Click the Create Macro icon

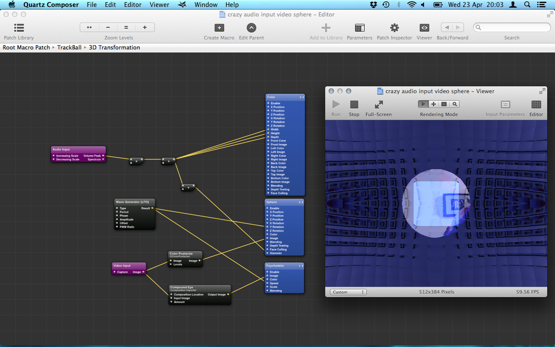click(219, 28)
